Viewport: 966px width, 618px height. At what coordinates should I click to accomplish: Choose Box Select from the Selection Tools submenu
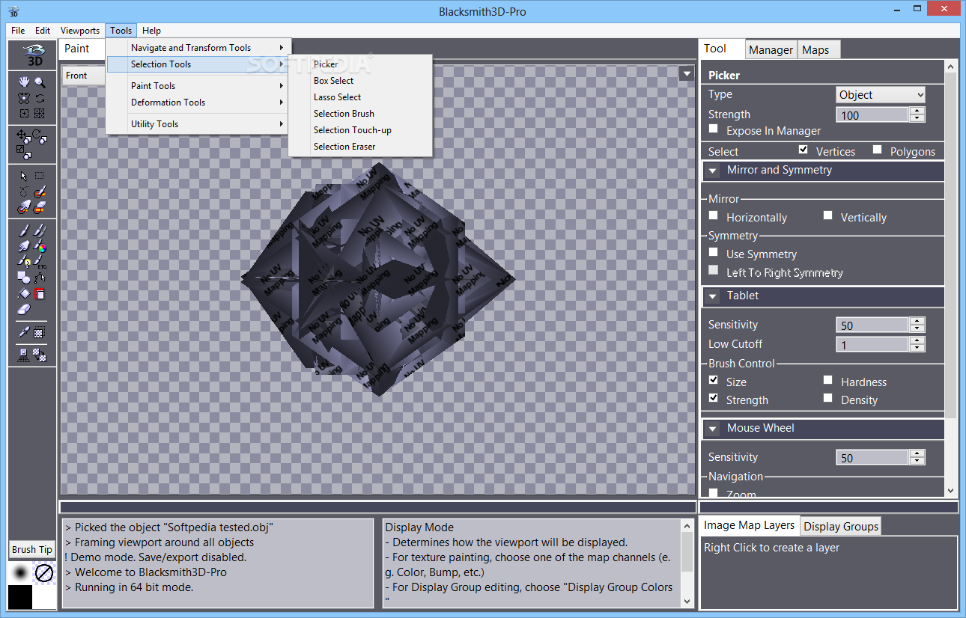360,81
